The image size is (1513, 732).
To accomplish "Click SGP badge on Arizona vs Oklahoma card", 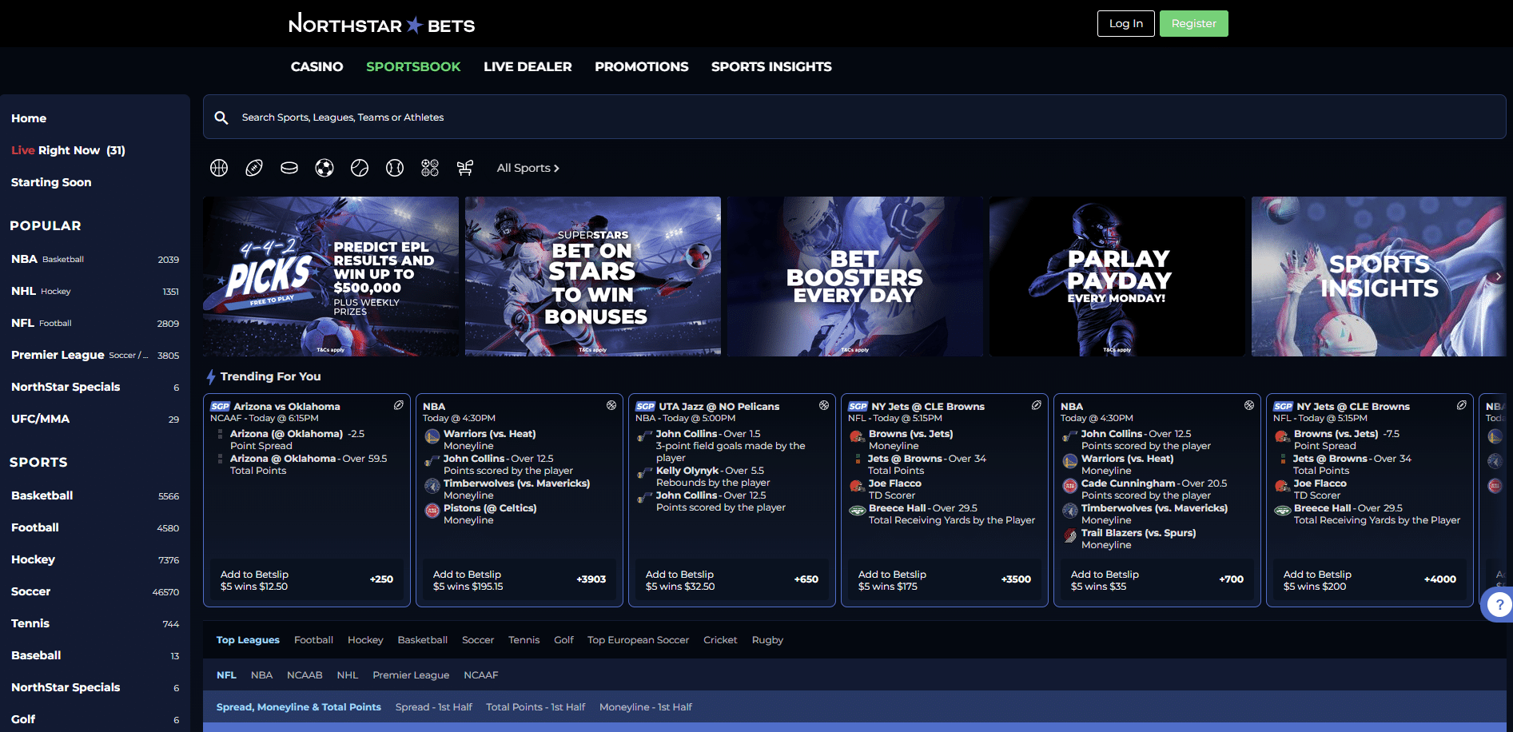I will tap(221, 407).
